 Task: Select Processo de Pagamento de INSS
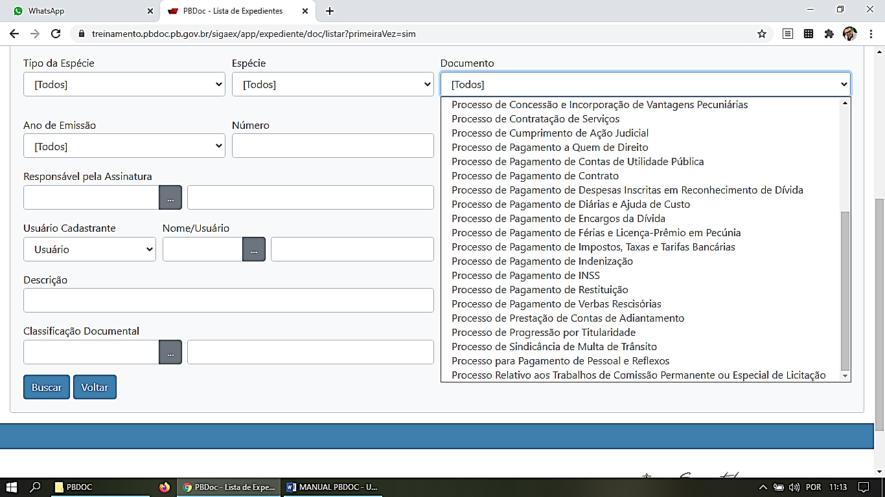pyautogui.click(x=525, y=276)
